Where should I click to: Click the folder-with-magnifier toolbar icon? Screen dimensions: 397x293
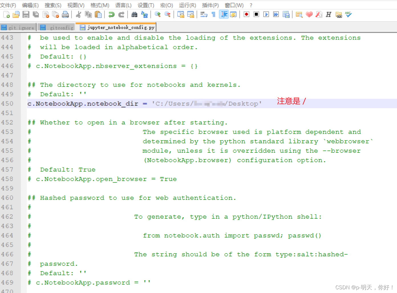[x=299, y=15]
